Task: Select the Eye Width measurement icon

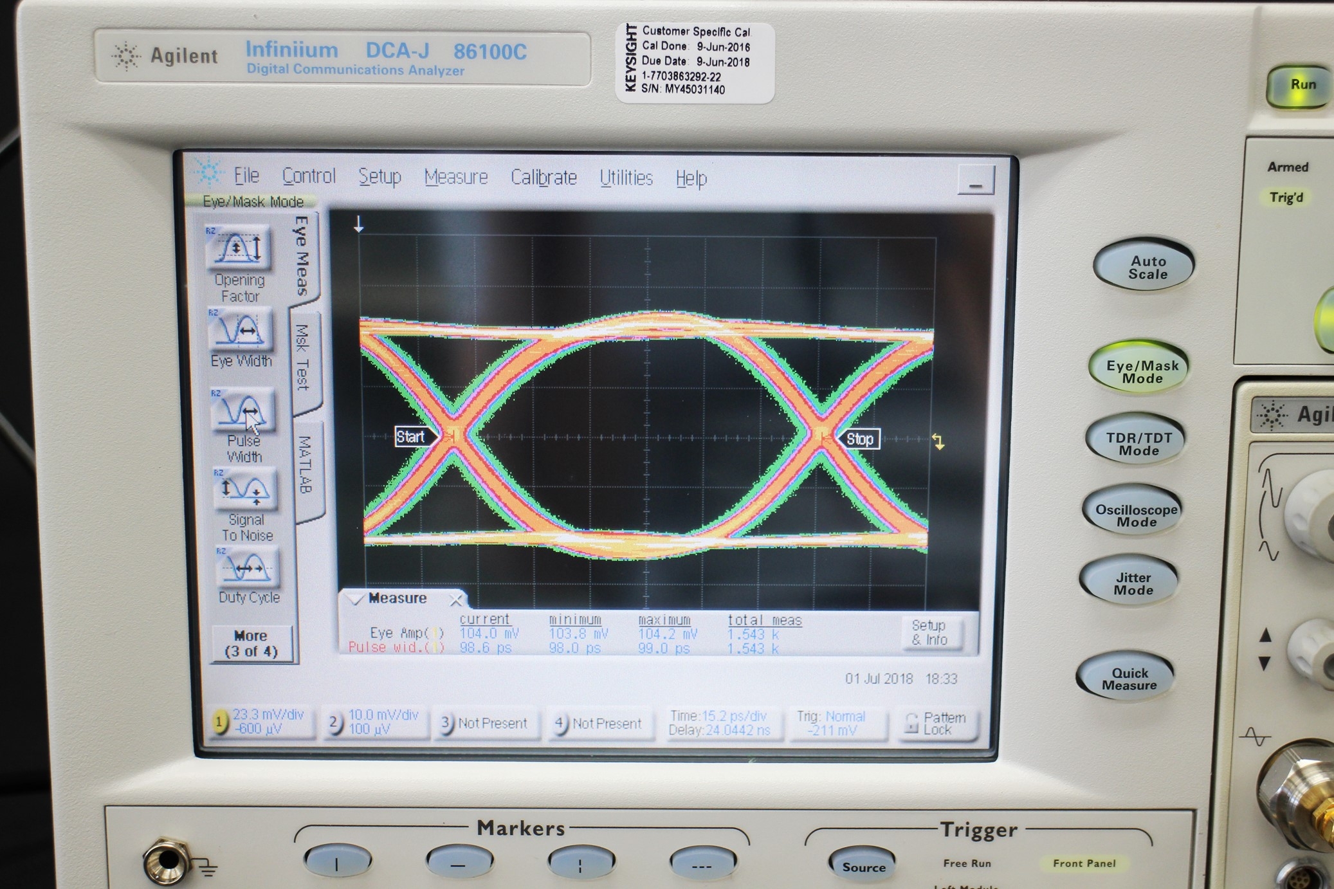Action: tap(240, 329)
